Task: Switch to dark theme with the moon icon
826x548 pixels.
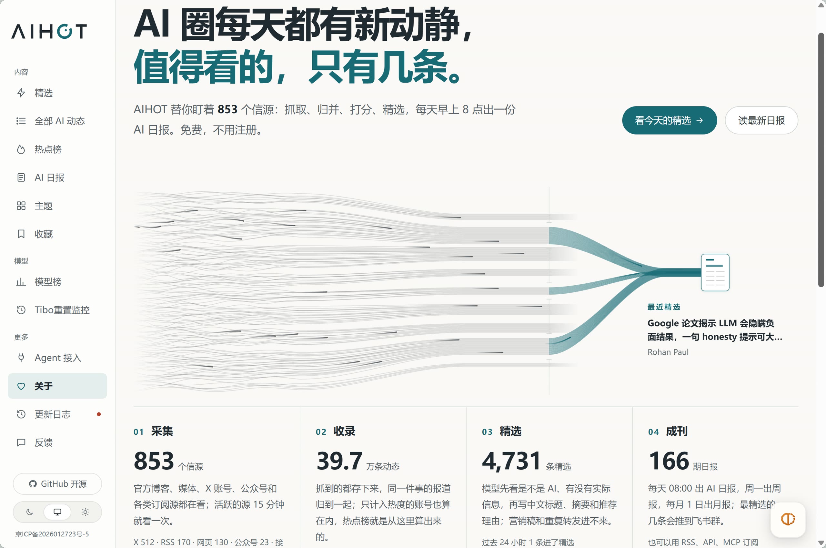Action: pos(30,512)
